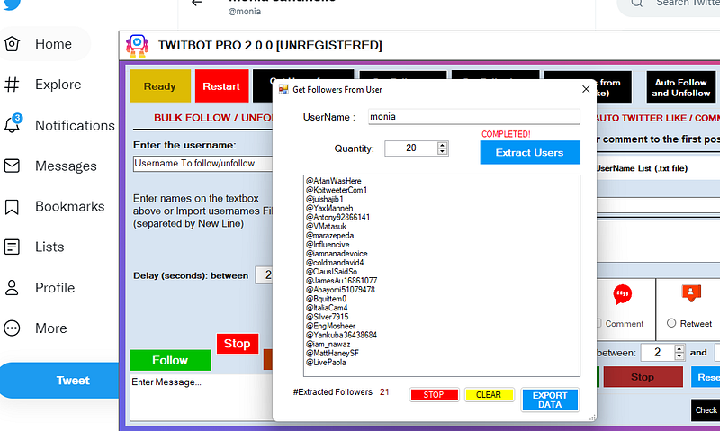Select @Abayomi51079478 in extracted list

pos(340,290)
